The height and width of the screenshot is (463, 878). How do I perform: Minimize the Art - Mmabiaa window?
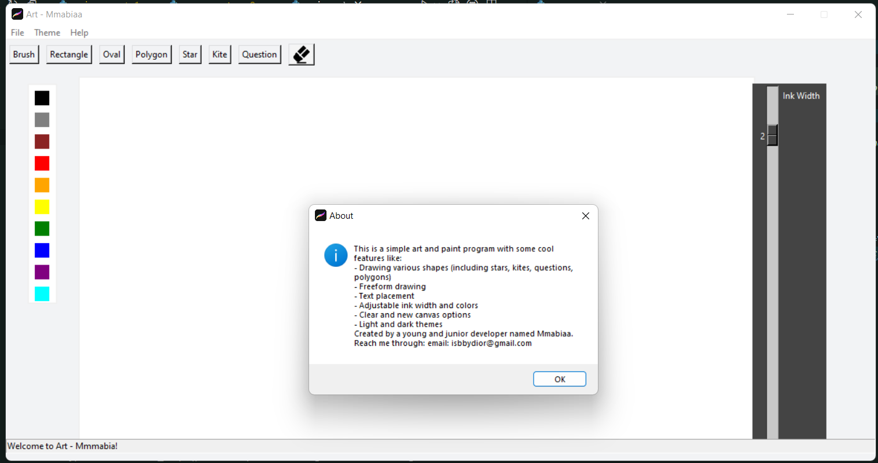[790, 15]
